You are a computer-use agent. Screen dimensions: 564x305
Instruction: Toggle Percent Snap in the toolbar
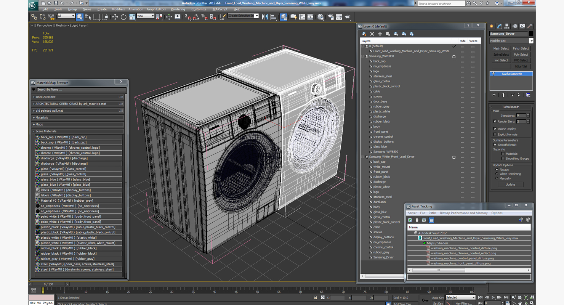coord(204,17)
